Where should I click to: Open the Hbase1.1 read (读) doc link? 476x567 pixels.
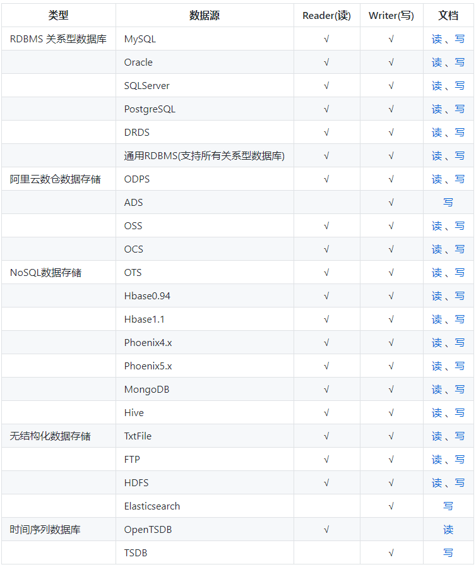(x=437, y=319)
